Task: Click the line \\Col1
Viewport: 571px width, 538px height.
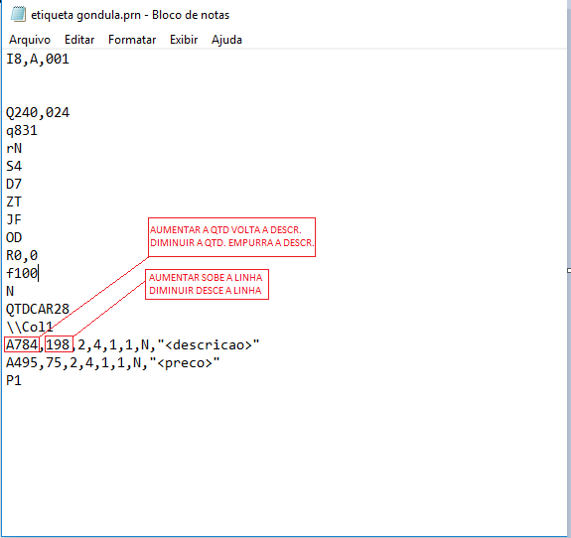Action: pos(30,327)
